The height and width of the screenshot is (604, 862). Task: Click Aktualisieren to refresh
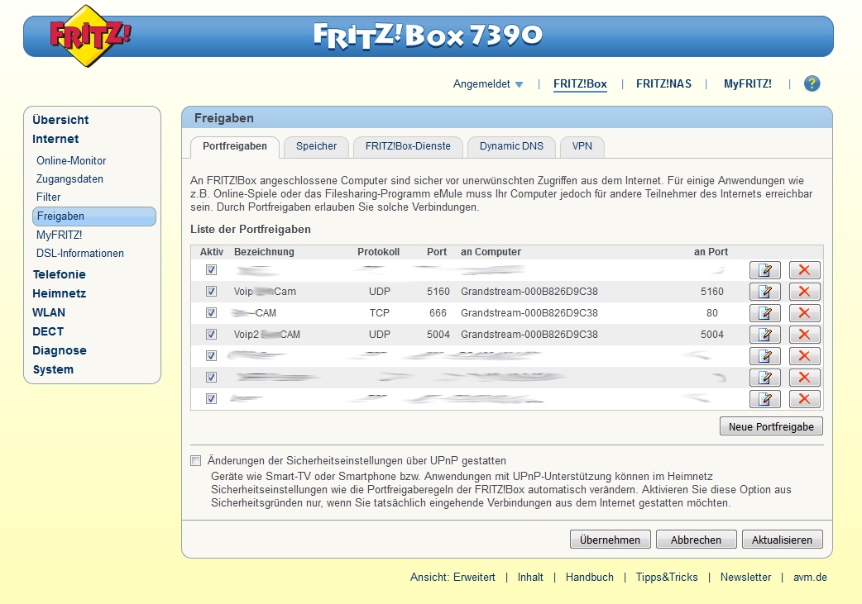pos(783,540)
